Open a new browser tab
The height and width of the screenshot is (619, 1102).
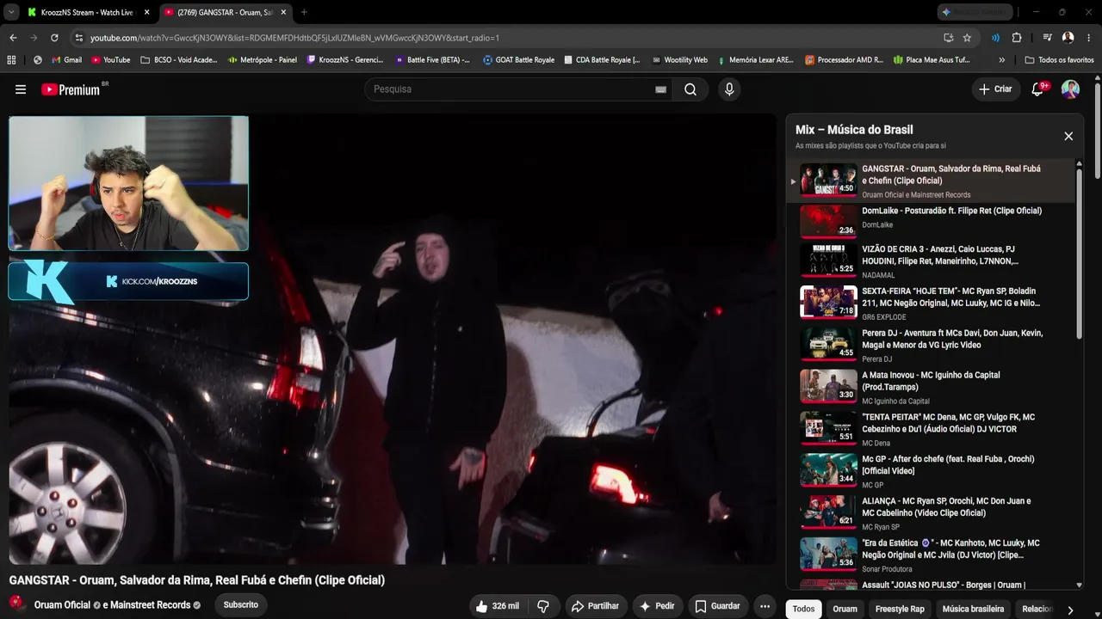[304, 12]
